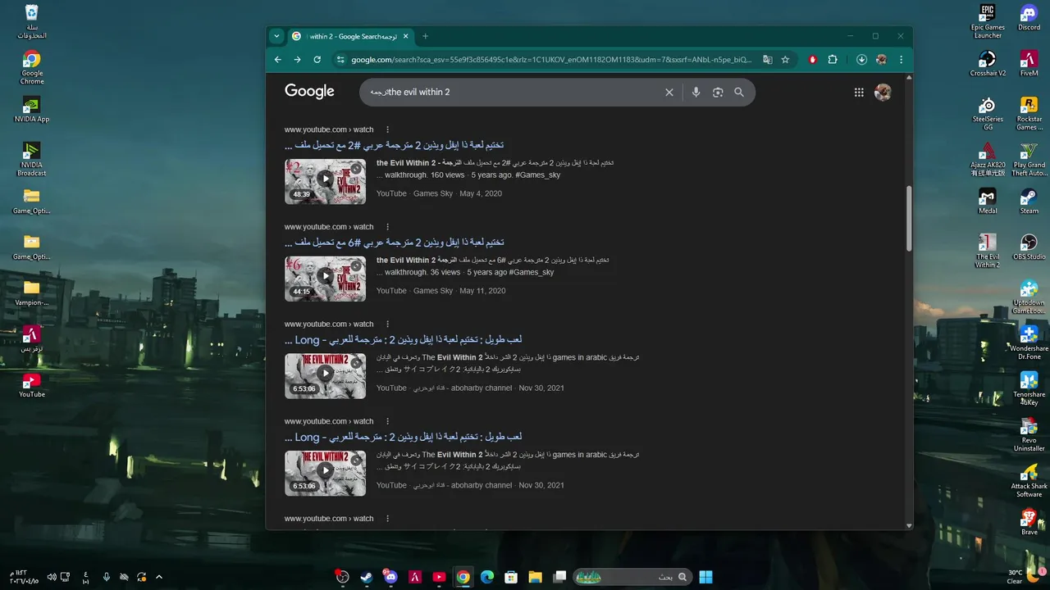Open the #2 walkthrough video title link
This screenshot has width=1050, height=590.
[395, 145]
